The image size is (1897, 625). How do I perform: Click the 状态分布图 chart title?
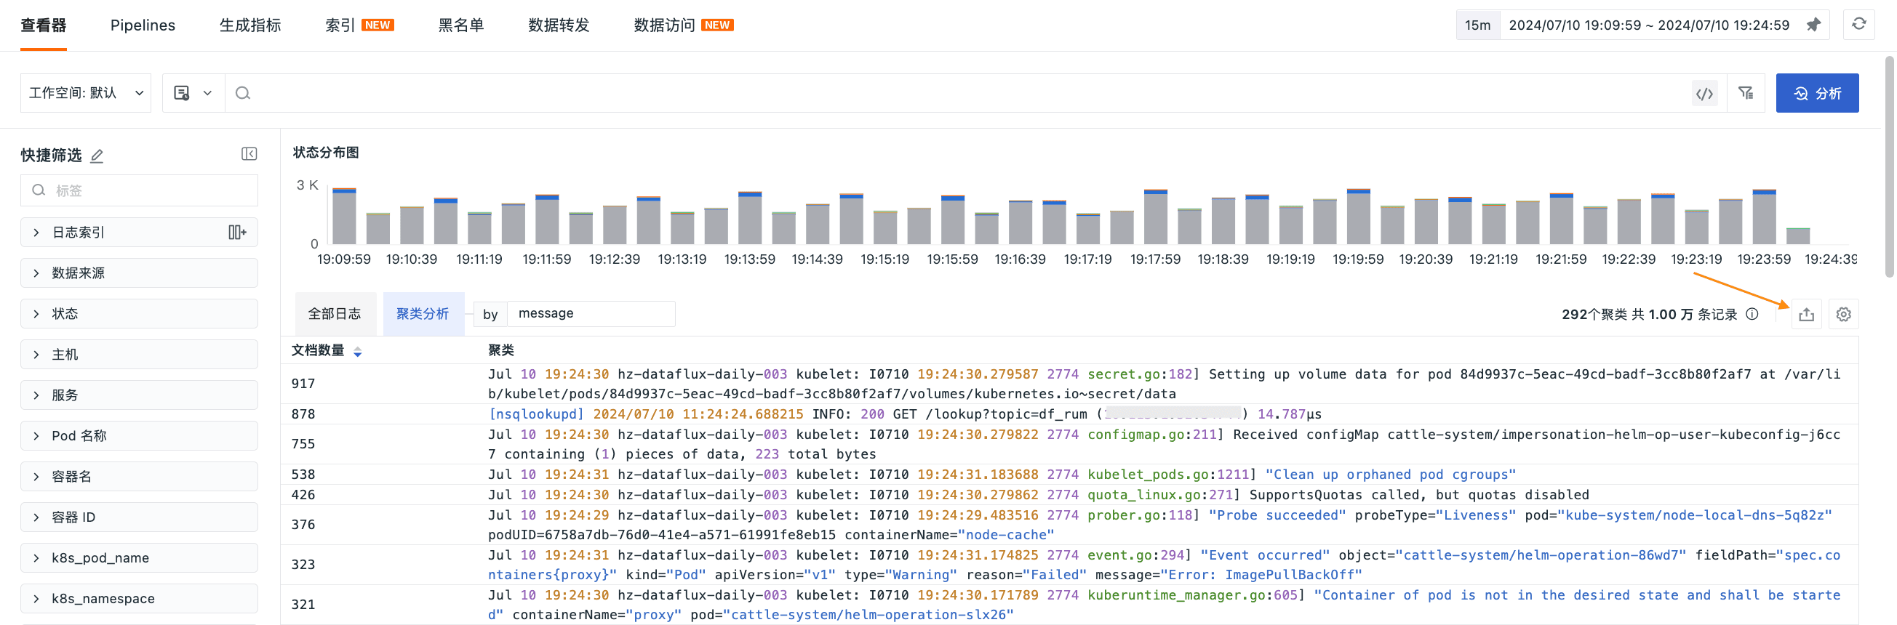click(x=325, y=153)
